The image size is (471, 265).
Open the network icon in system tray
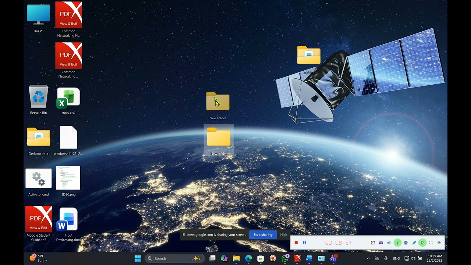[407, 258]
